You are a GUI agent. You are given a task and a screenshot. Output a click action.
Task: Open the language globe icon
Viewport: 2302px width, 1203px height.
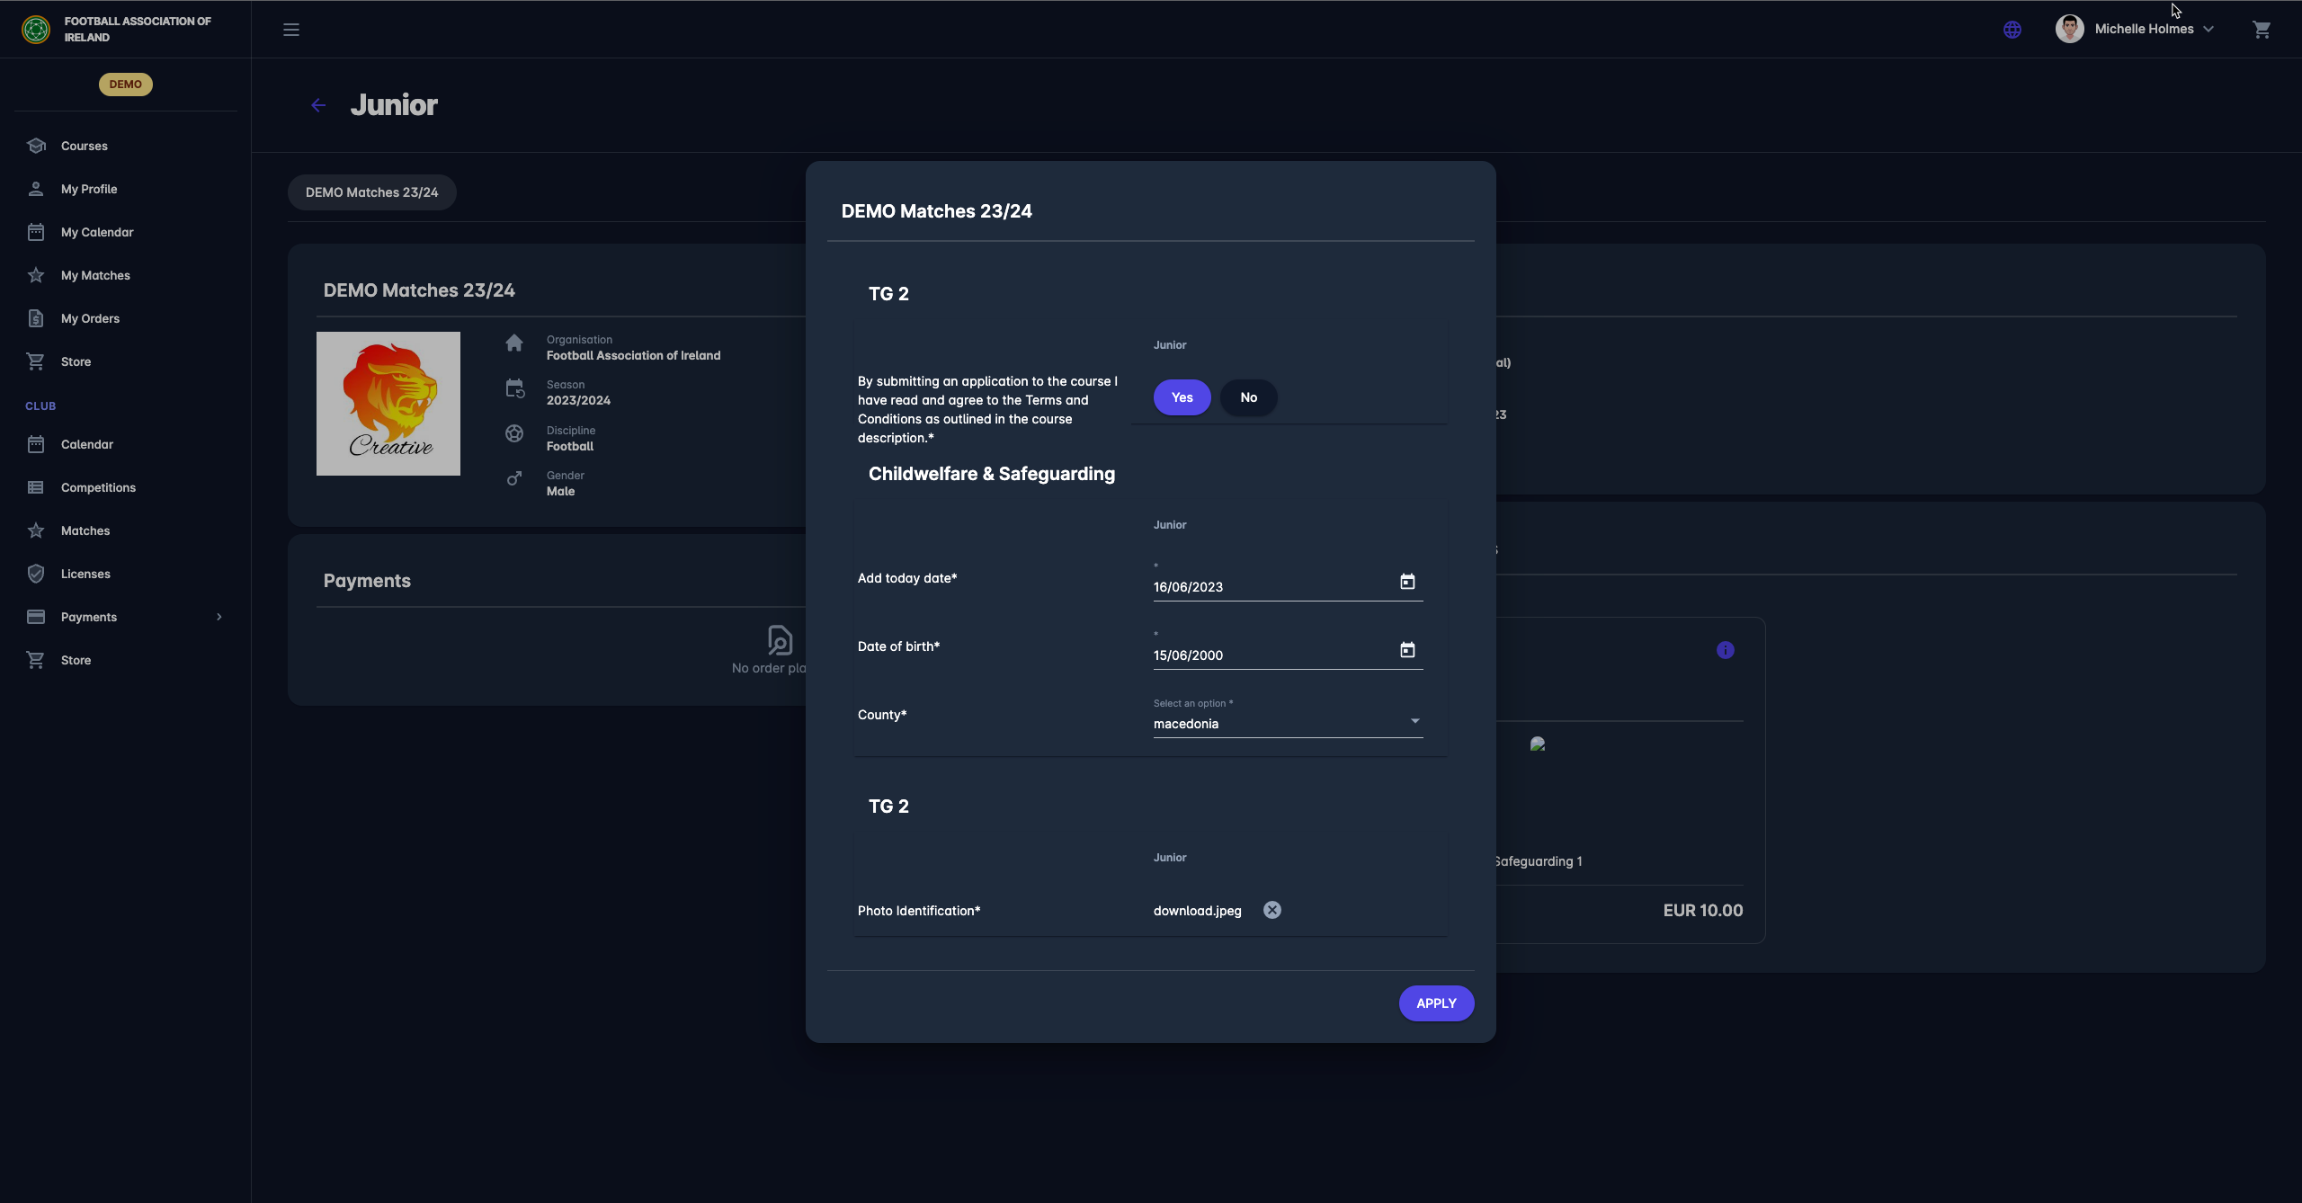point(2012,30)
